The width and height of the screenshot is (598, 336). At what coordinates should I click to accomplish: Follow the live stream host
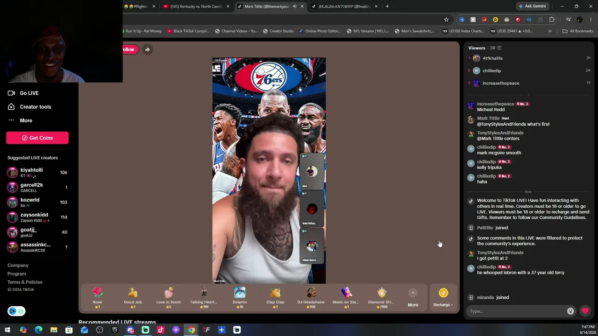tap(129, 49)
